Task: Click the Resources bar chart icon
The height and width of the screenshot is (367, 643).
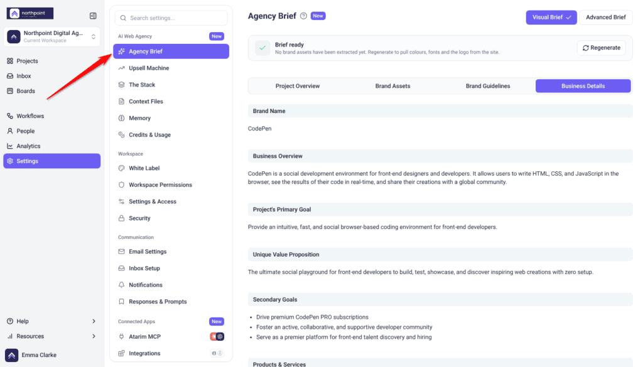Action: 10,336
